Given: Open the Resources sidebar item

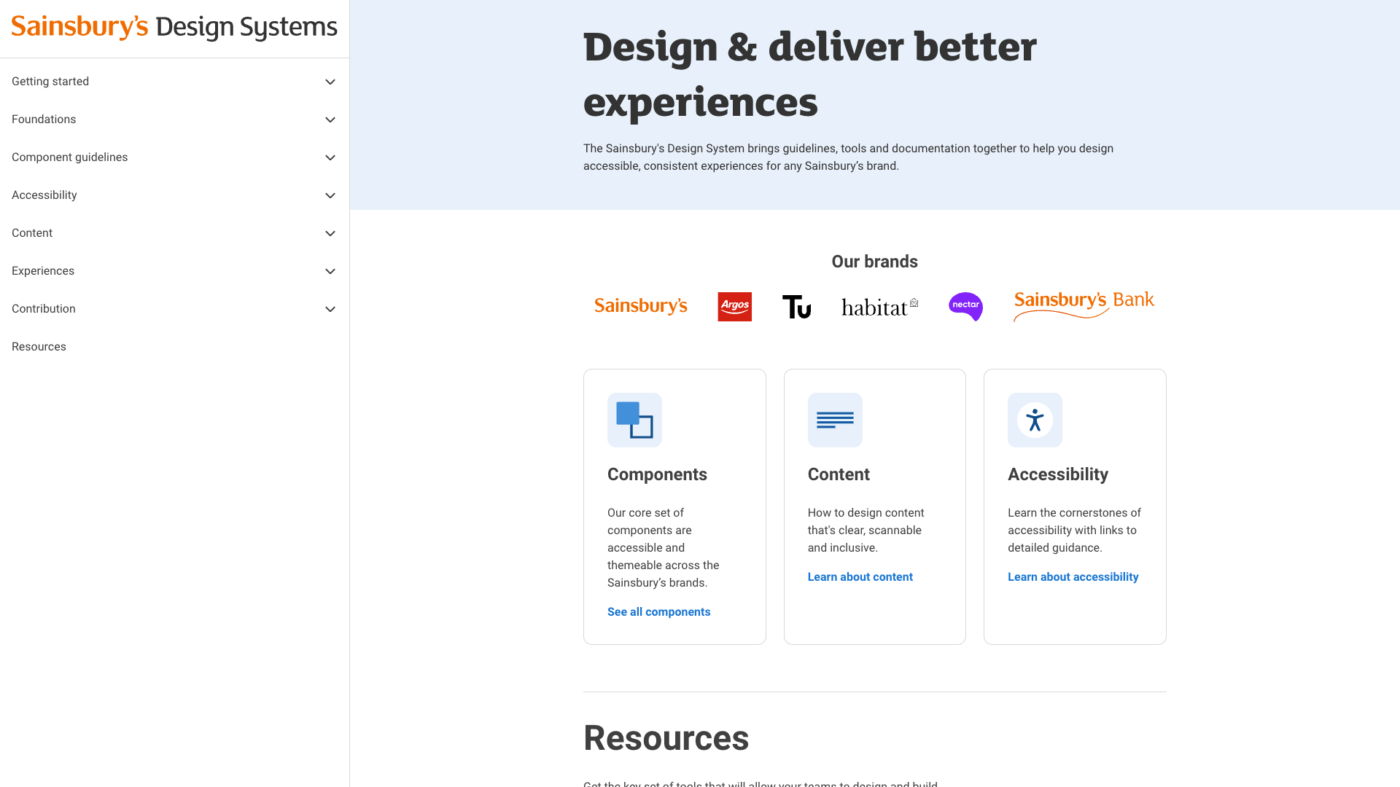Looking at the screenshot, I should click(x=39, y=347).
